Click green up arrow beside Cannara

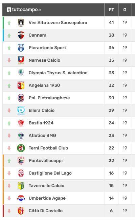[x=9, y=35]
